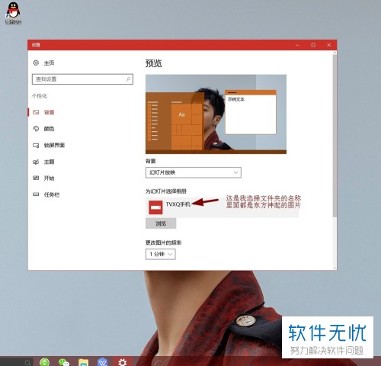Click the home gear icon beside 主页
This screenshot has height=366, width=381.
(36, 63)
